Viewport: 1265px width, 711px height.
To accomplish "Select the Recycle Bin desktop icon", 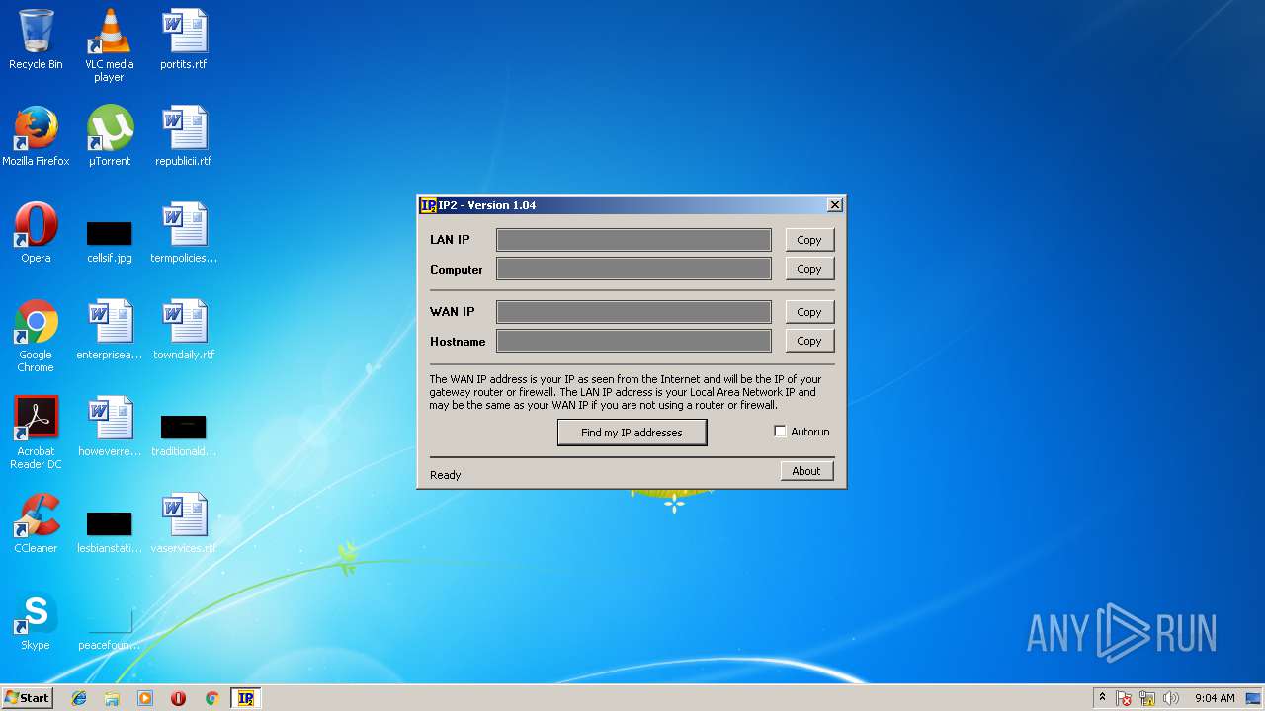I will coord(36,40).
